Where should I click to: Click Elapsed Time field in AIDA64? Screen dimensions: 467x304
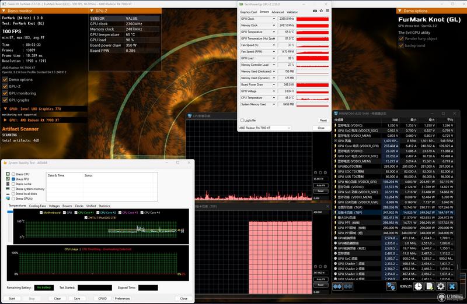coord(148,288)
